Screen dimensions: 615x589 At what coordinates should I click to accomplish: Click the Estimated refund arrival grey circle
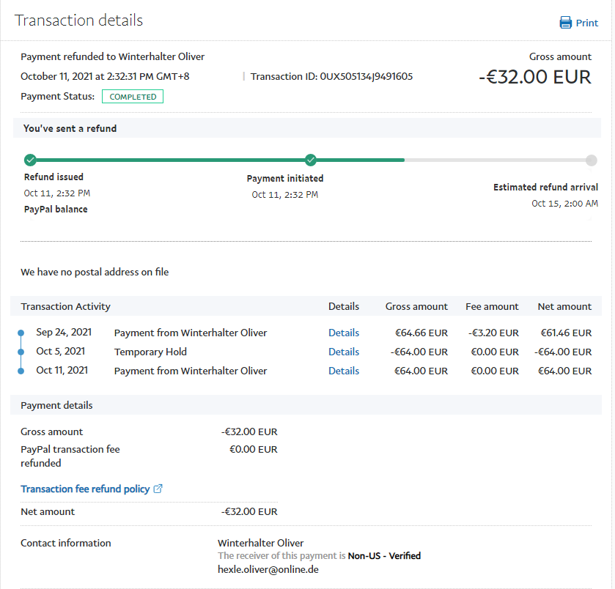(x=591, y=160)
